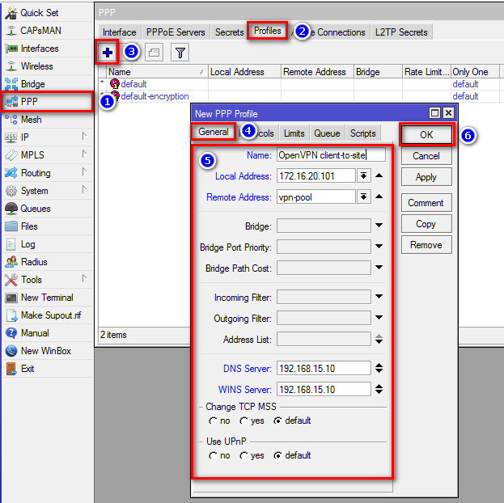The width and height of the screenshot is (504, 503).
Task: Open the System sidebar menu
Action: click(x=48, y=191)
